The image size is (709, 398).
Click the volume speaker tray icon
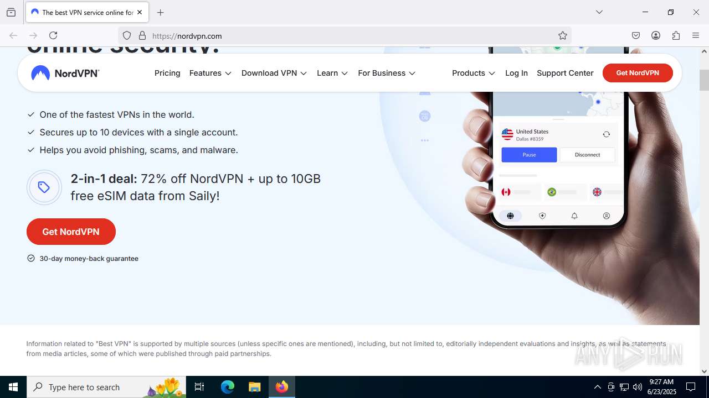[638, 387]
